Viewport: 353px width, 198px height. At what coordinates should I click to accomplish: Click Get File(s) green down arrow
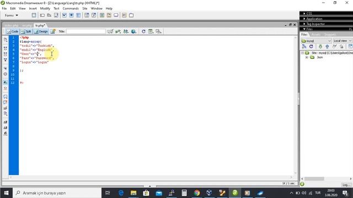tap(320, 46)
